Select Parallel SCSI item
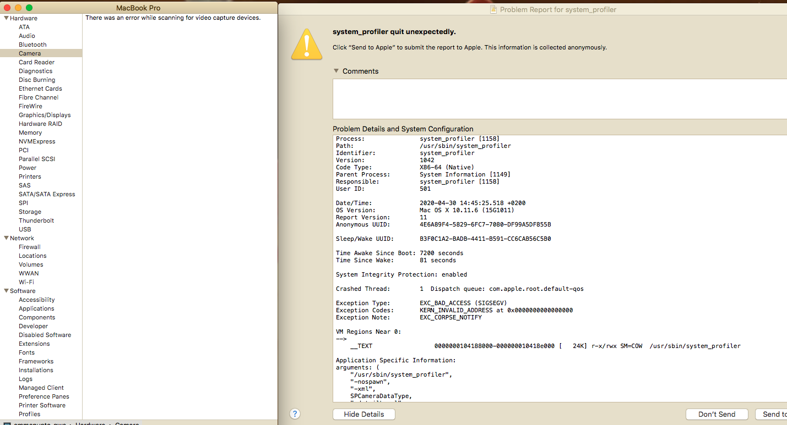Viewport: 787px width, 425px height. click(x=37, y=159)
